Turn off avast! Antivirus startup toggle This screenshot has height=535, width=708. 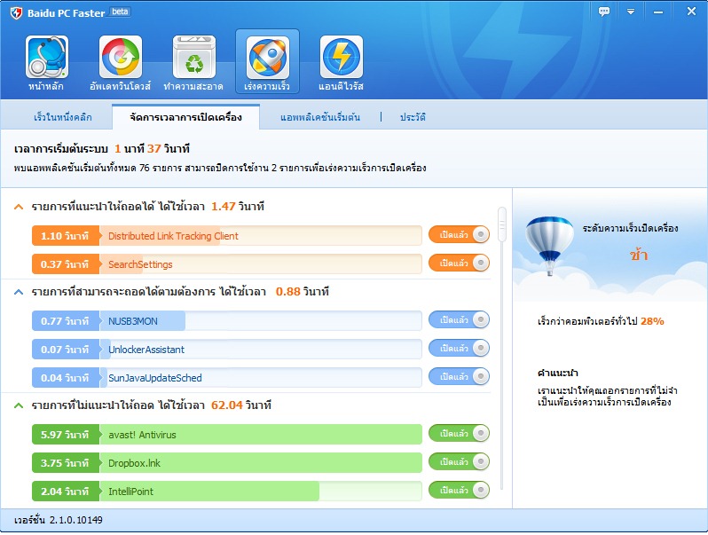coord(459,434)
